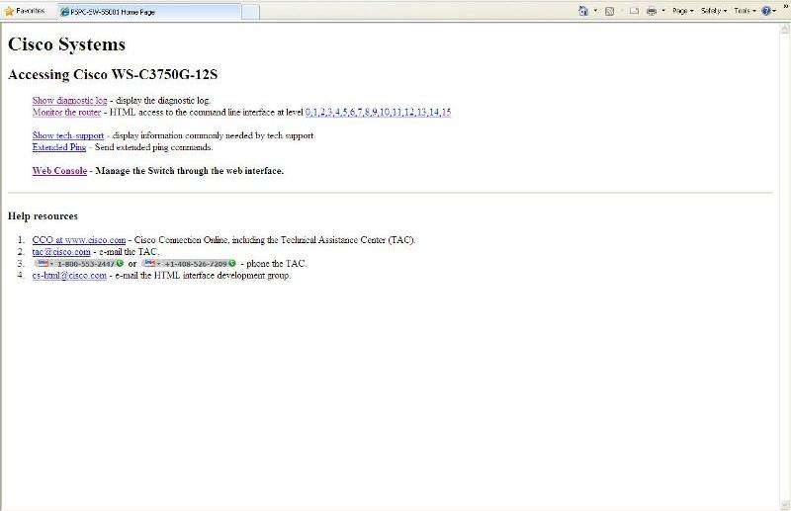Image resolution: width=791 pixels, height=511 pixels.
Task: Open the Show diagnostic log link
Action: 69,101
